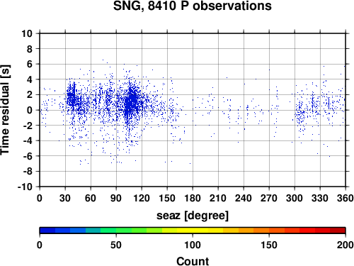Viewport: 354px width, 266px height.
Task: Click the x-axis tick label '60'
Action: pyautogui.click(x=91, y=198)
